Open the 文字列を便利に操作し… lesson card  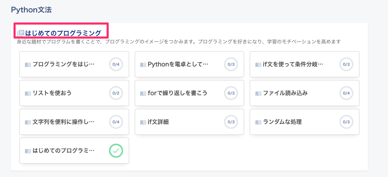click(x=74, y=122)
